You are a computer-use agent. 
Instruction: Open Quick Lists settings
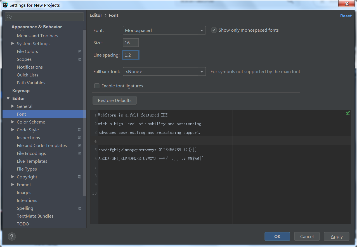(27, 75)
